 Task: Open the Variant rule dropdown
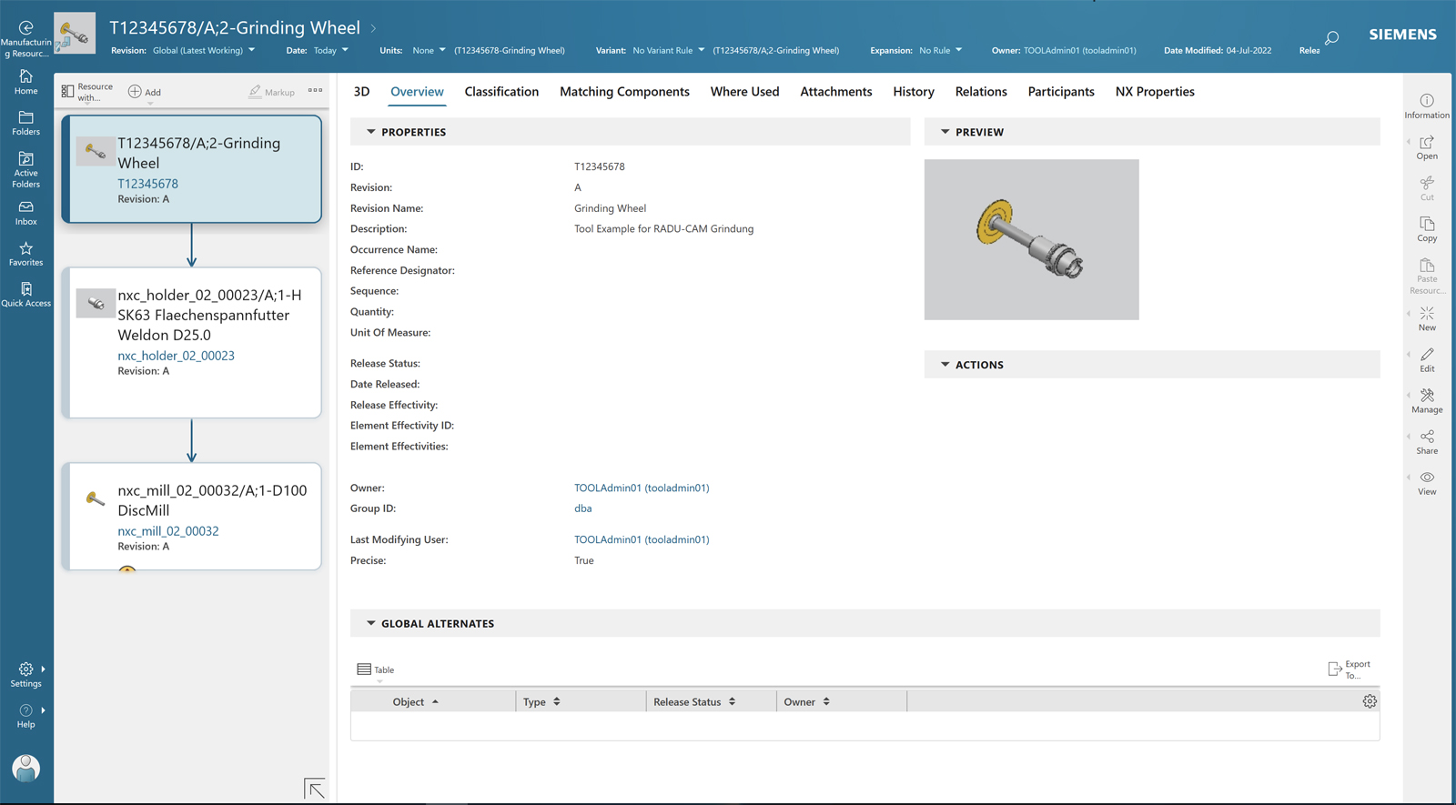[x=669, y=50]
